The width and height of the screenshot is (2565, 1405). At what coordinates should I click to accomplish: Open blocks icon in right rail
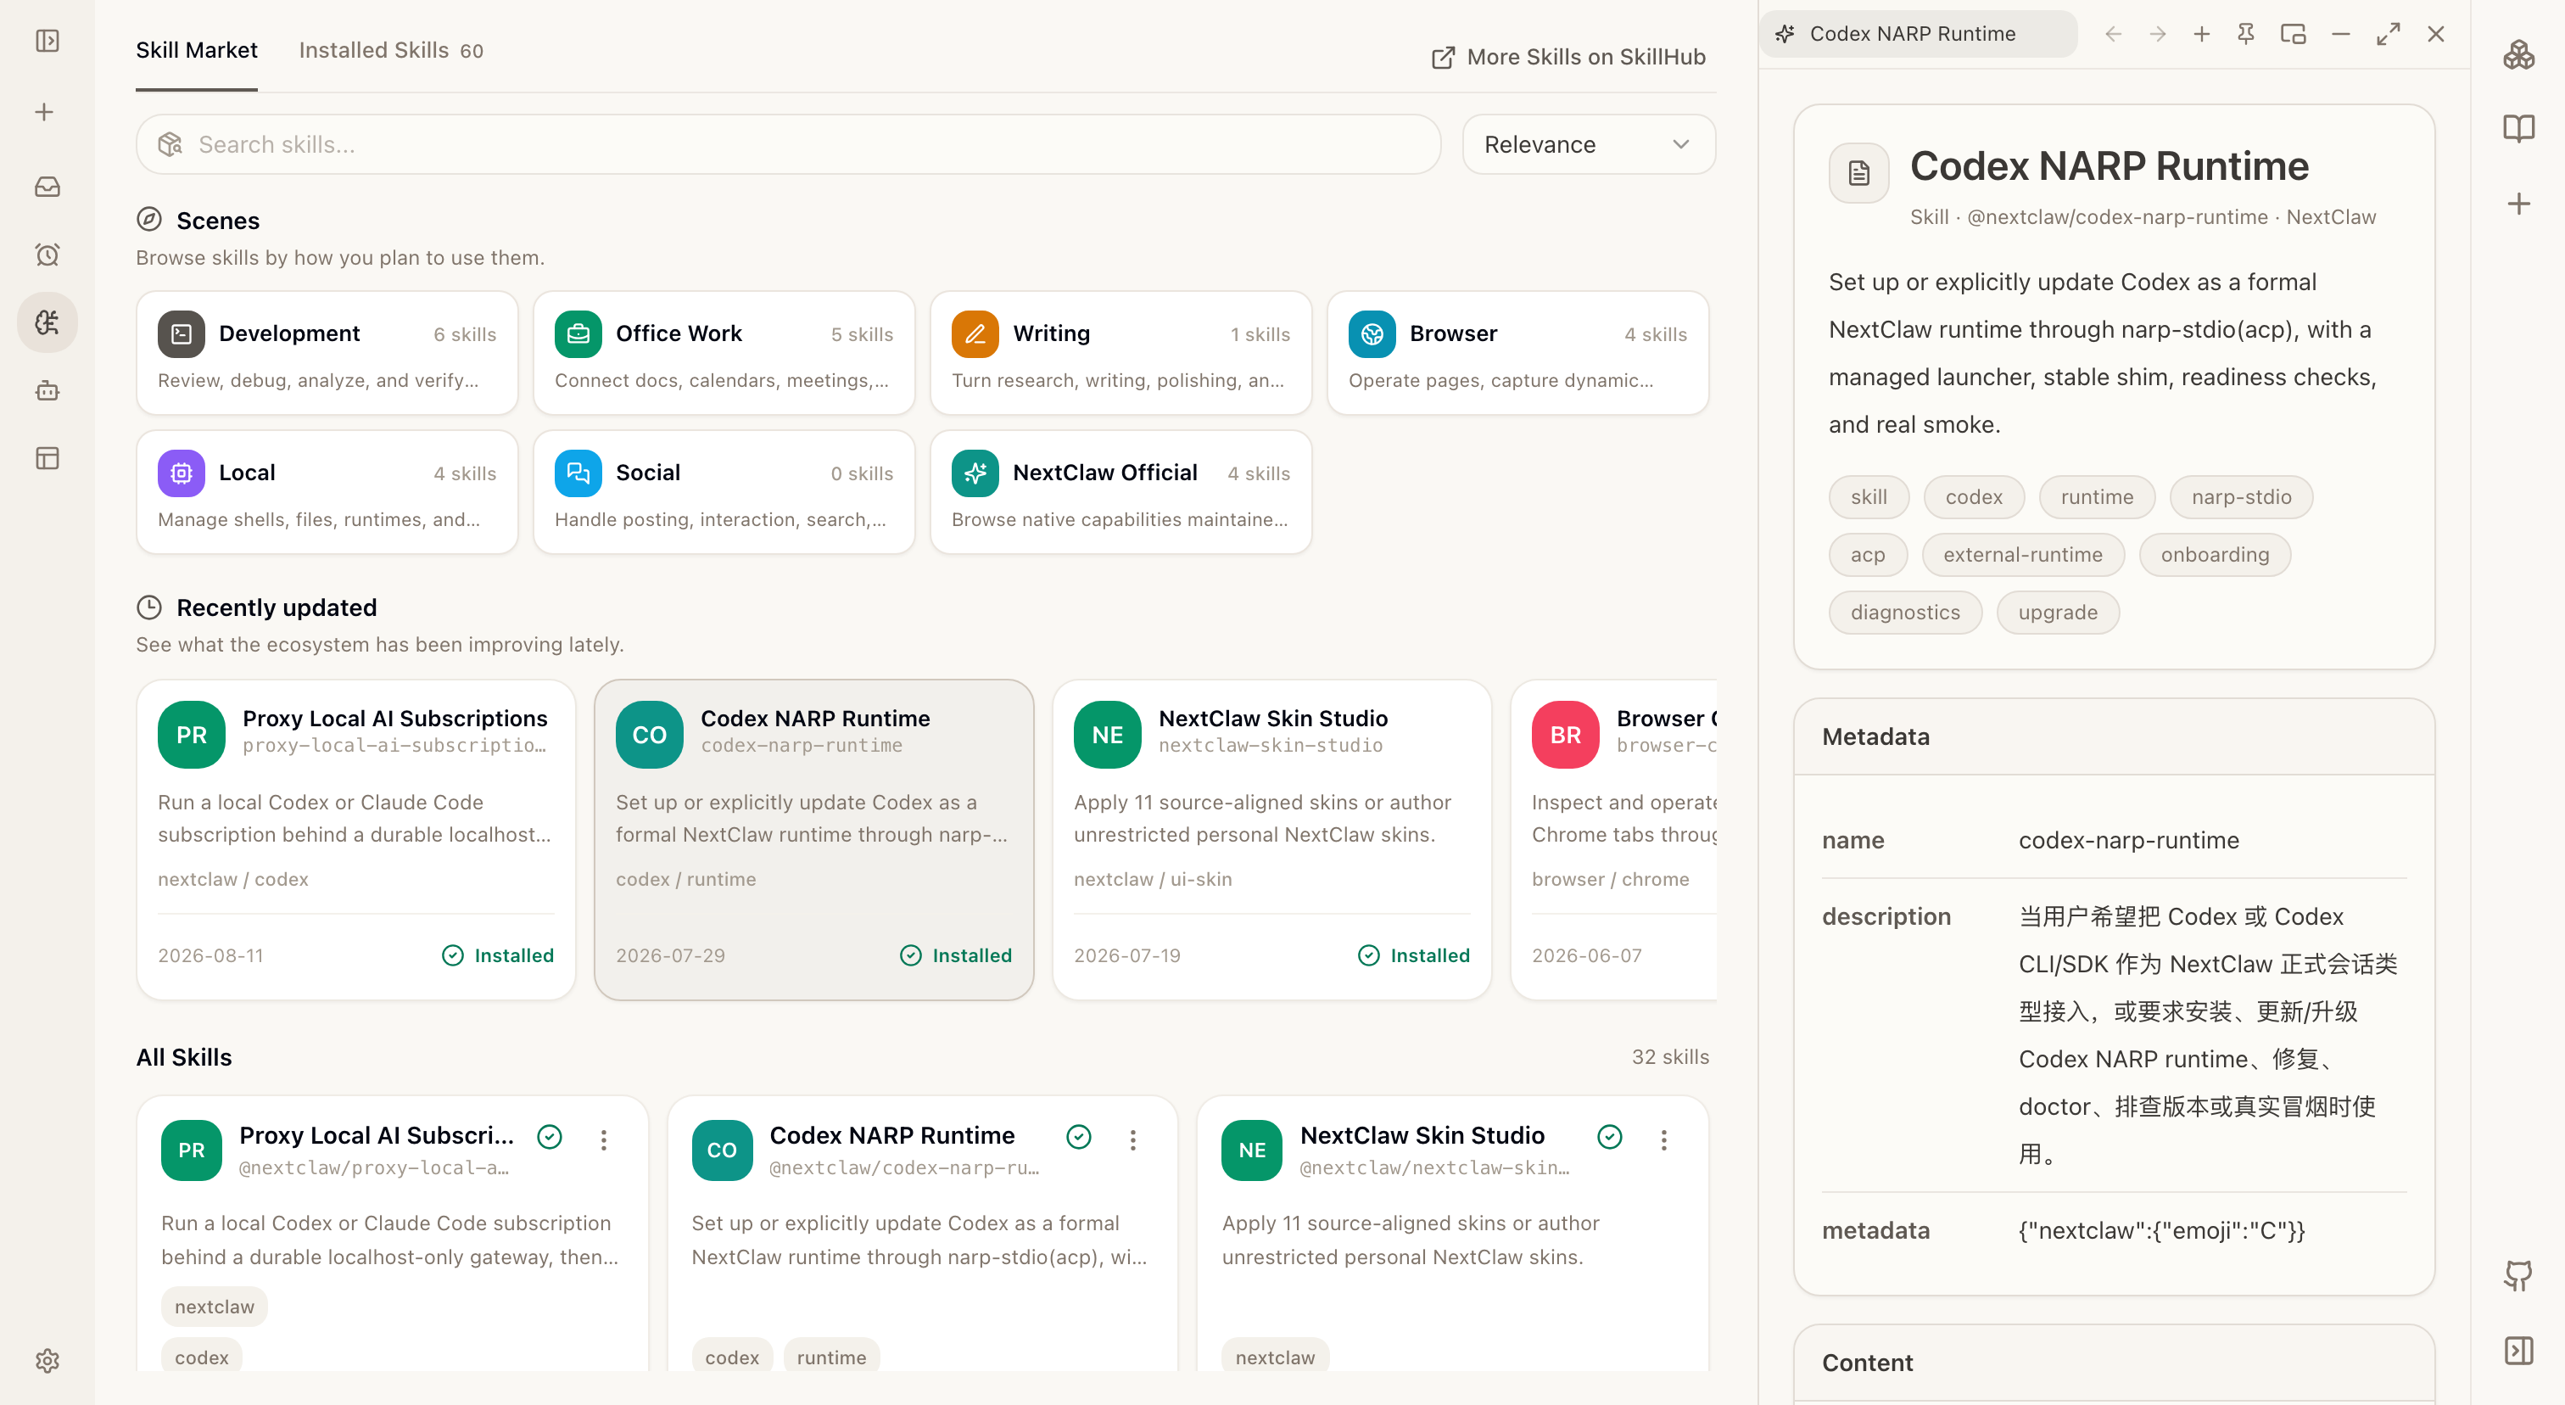[2518, 55]
